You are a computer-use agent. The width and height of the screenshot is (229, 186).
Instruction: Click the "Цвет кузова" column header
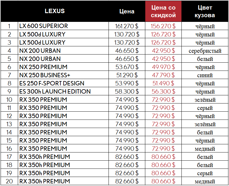point(205,11)
